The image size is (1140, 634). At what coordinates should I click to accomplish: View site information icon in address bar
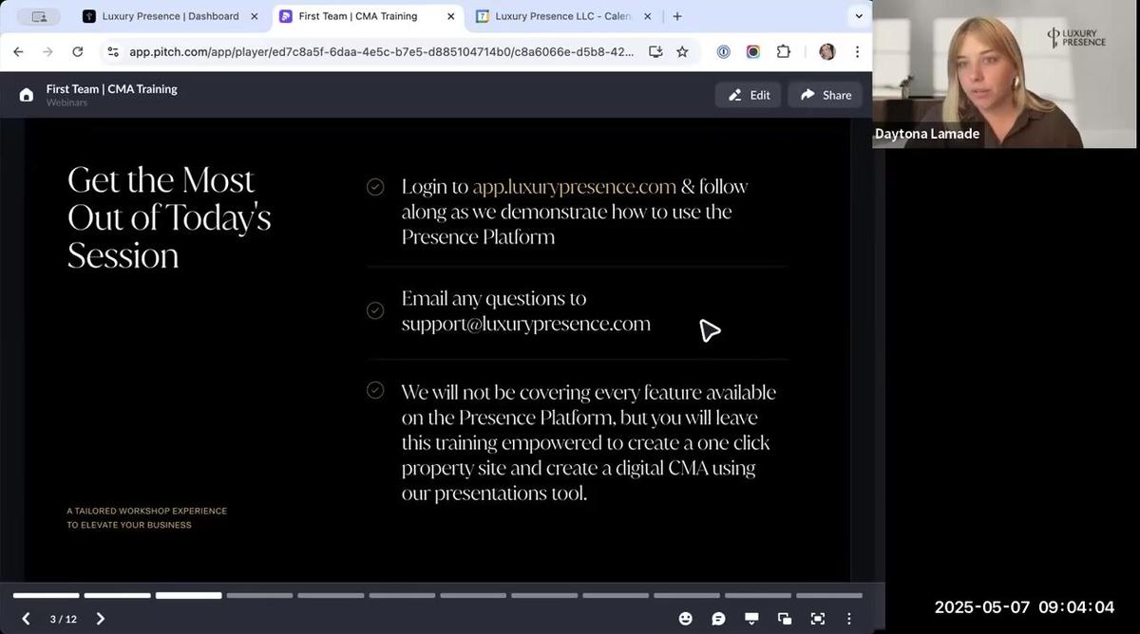tap(113, 52)
